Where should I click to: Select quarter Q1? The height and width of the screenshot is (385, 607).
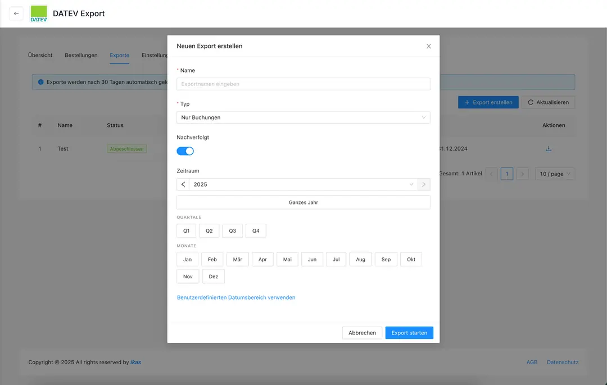tap(187, 231)
